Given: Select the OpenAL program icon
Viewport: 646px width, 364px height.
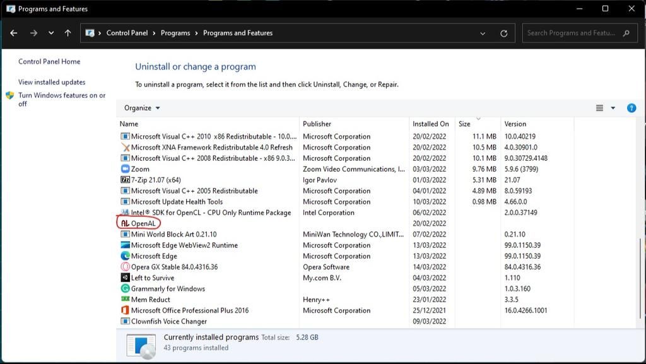Looking at the screenshot, I should (126, 223).
